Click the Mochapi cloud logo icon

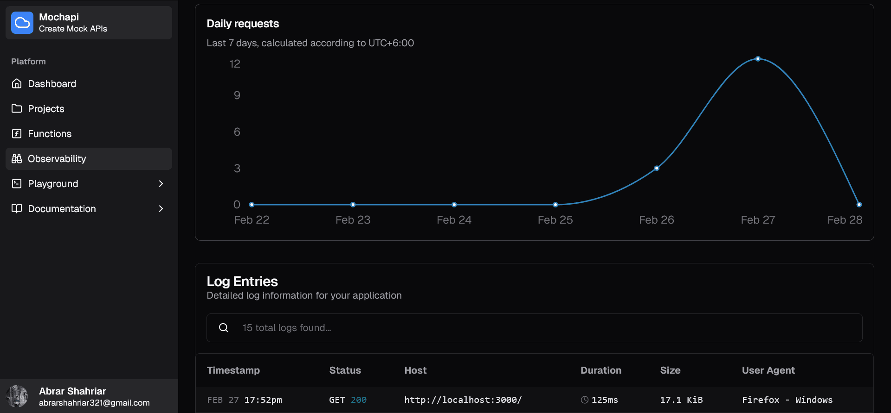tap(22, 23)
